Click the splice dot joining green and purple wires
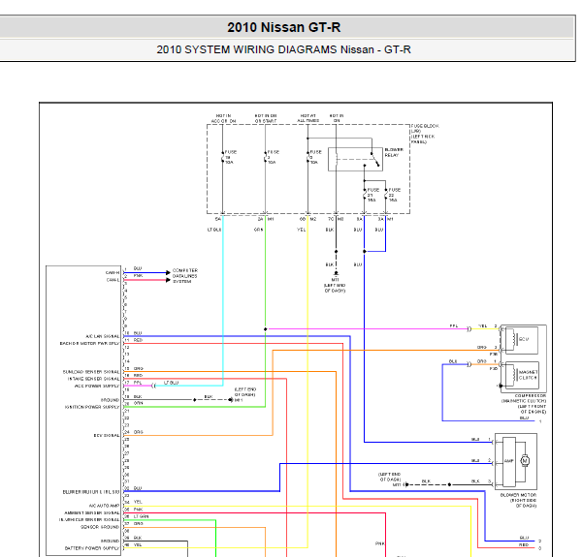This screenshot has width=582, height=557. point(266,329)
